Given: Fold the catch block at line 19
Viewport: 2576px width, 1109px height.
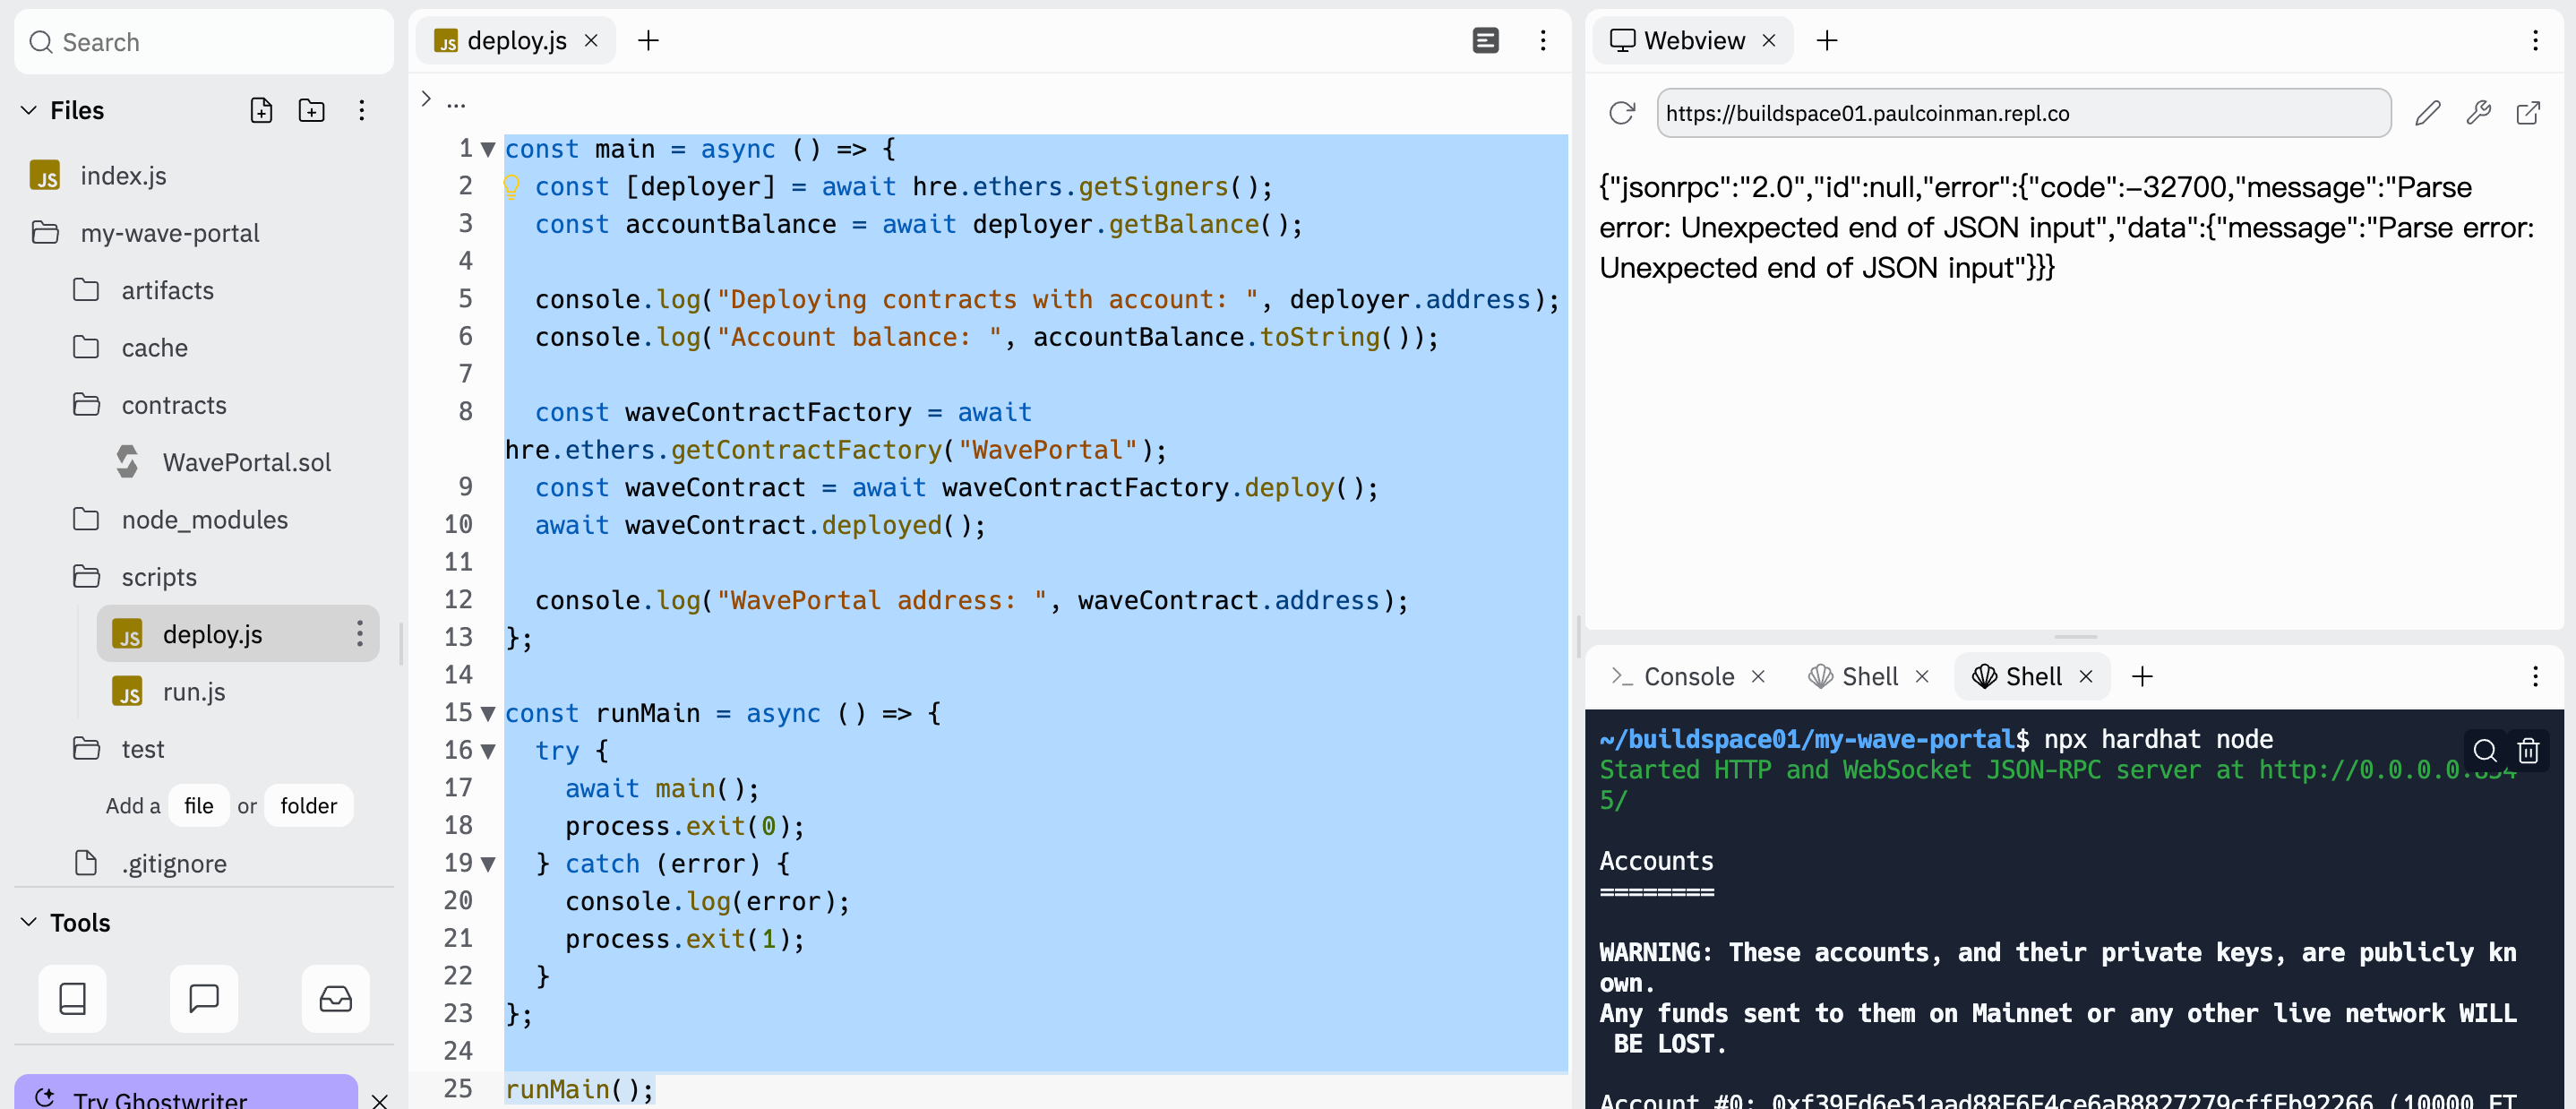Looking at the screenshot, I should tap(488, 864).
